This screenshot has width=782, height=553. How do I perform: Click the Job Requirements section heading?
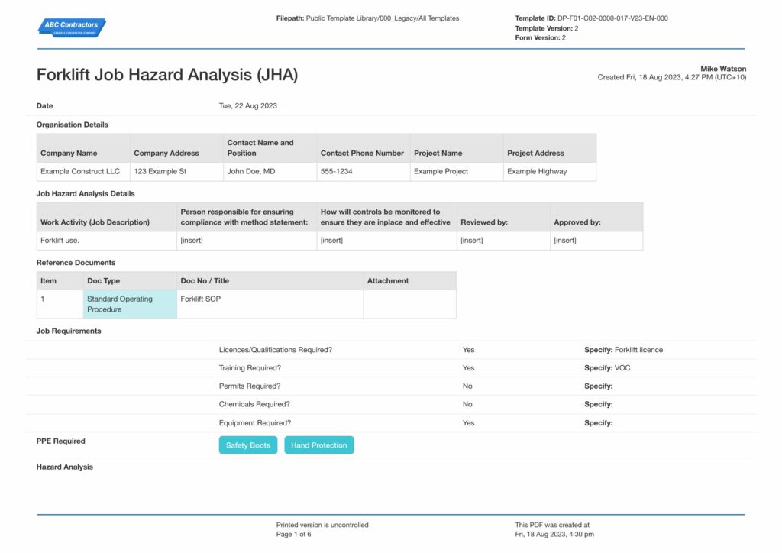coord(69,331)
